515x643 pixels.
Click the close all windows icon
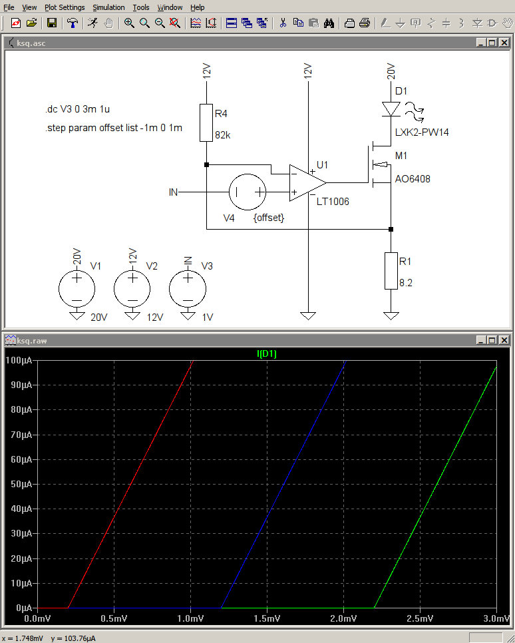262,23
